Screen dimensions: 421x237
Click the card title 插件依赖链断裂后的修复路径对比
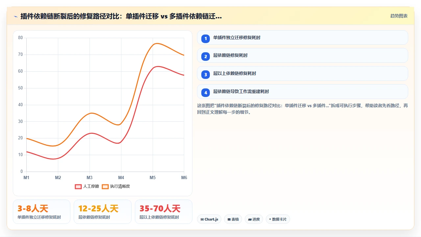coord(121,16)
